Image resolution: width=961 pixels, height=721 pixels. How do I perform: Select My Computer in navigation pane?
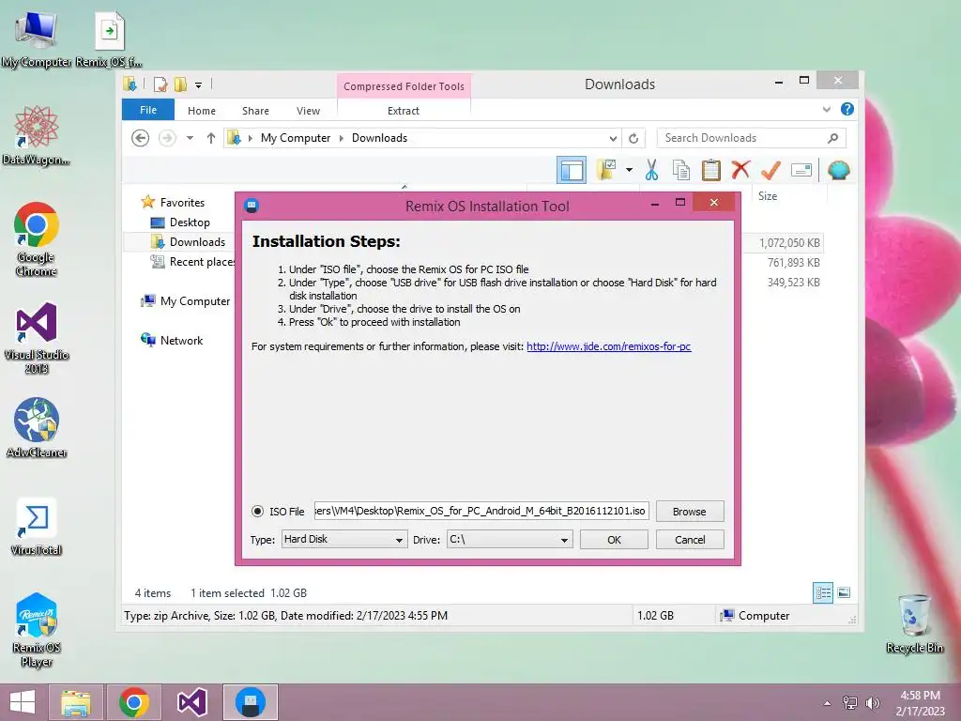[x=195, y=301]
